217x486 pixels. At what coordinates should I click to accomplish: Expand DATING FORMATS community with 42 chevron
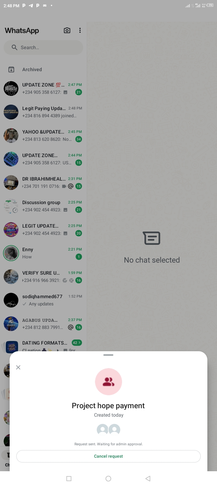[77, 343]
